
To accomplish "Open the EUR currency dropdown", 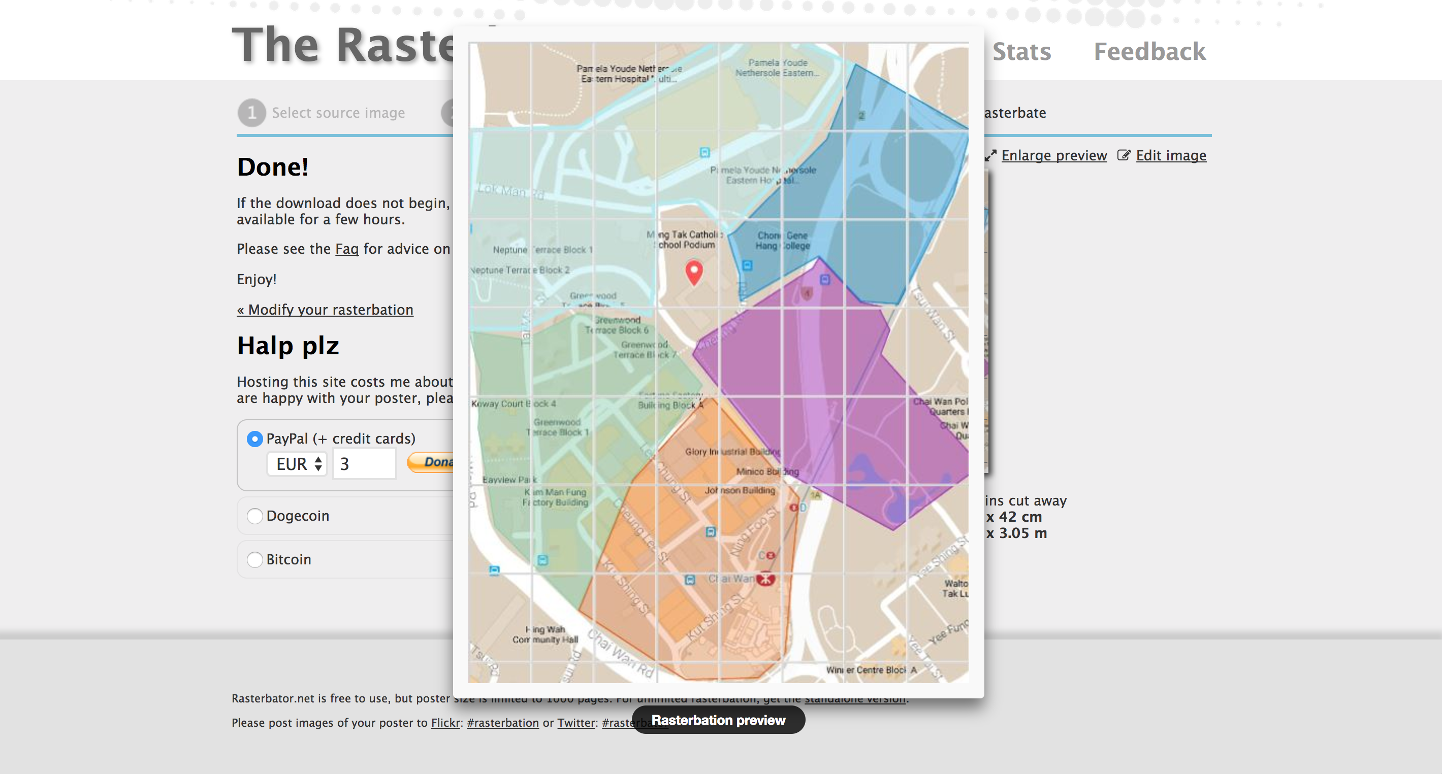I will [297, 463].
